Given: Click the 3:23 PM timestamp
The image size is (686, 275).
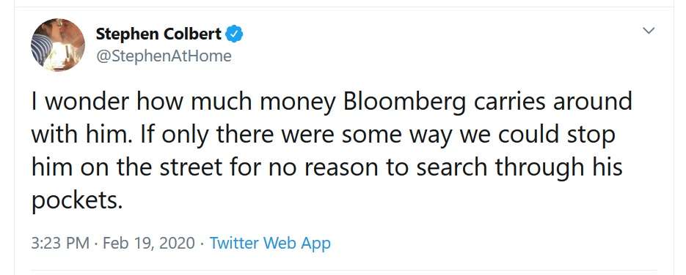Looking at the screenshot, I should [x=60, y=243].
